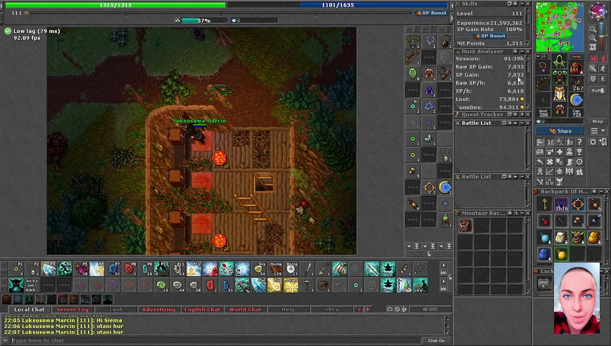611x346 pixels.
Task: Open the trophy icon in control buttons
Action: coord(579,152)
